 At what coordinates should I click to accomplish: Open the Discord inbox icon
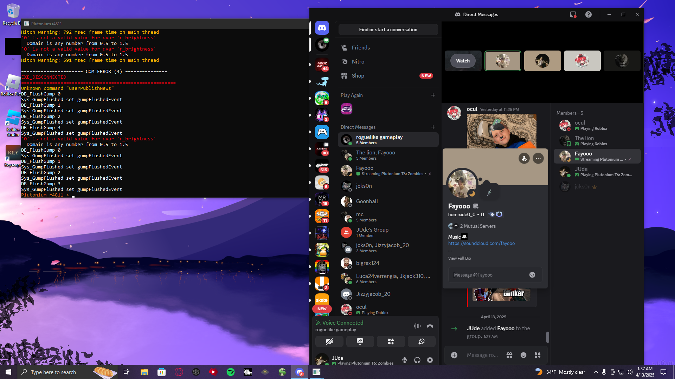(573, 14)
